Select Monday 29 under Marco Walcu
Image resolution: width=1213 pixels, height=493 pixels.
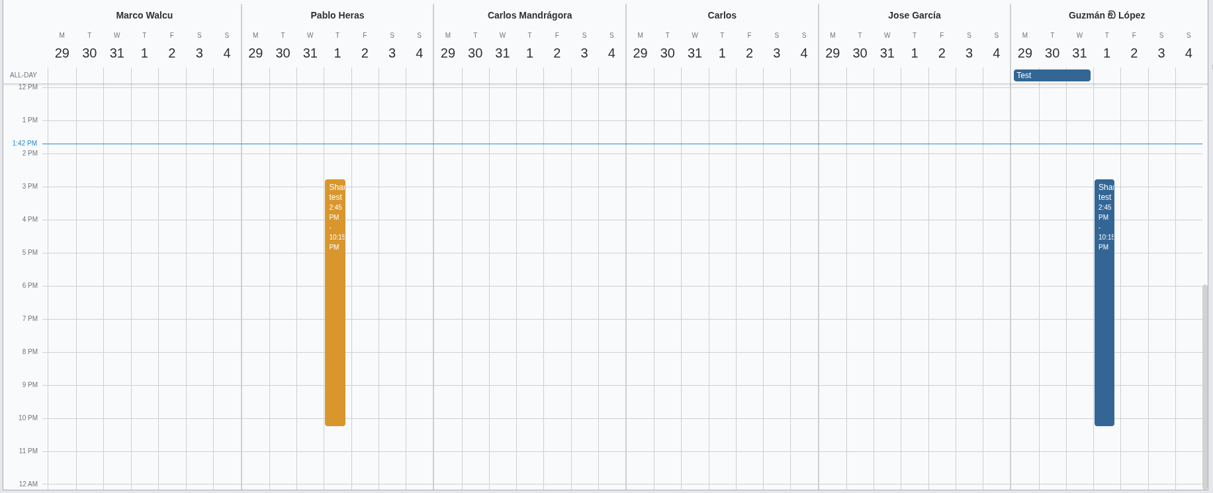[62, 53]
